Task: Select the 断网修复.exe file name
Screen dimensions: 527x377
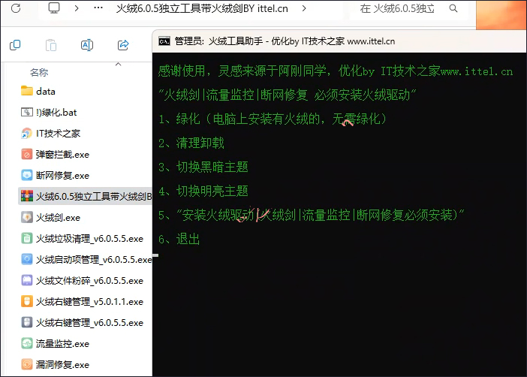Action: [62, 176]
